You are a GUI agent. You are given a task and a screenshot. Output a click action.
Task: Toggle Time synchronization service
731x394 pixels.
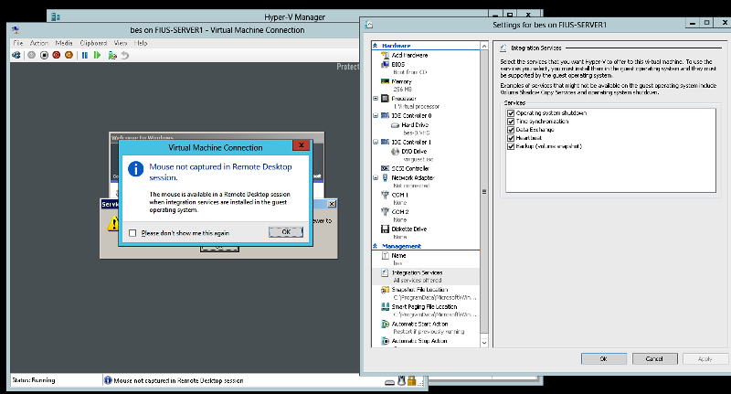click(511, 122)
